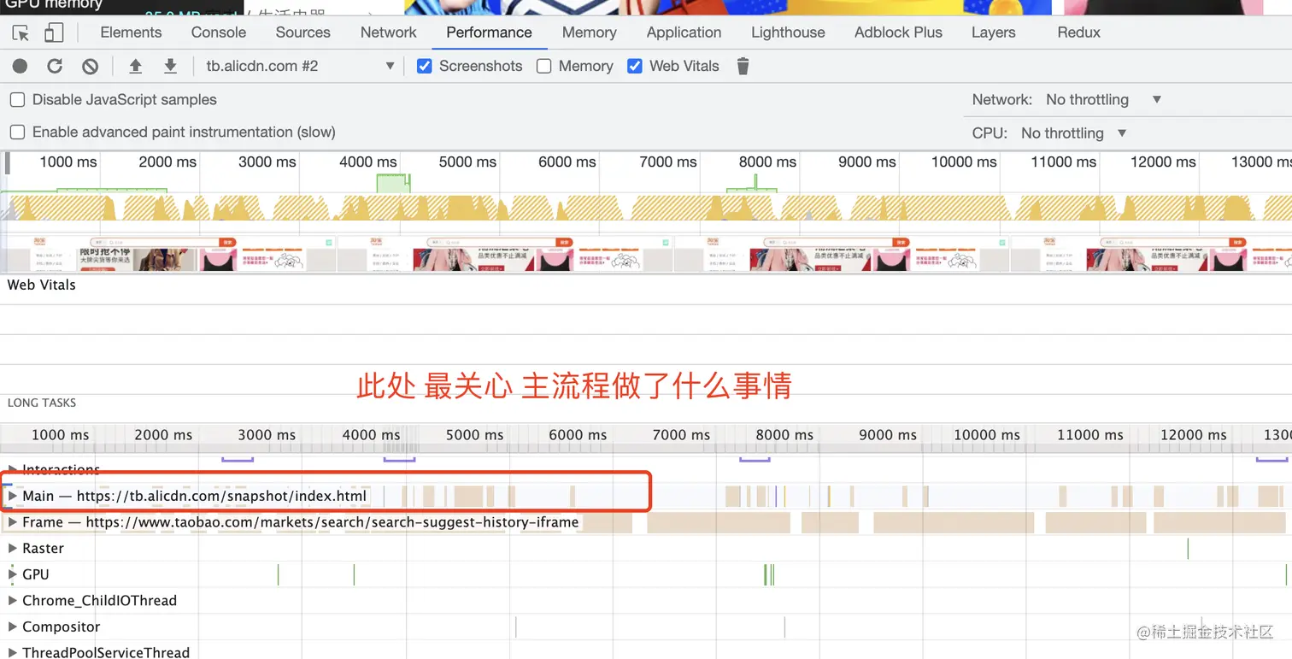Viewport: 1292px width, 659px height.
Task: Open the CPU throttling dropdown
Action: 1074,133
